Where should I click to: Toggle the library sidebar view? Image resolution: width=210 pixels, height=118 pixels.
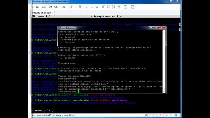tap(104, 7)
